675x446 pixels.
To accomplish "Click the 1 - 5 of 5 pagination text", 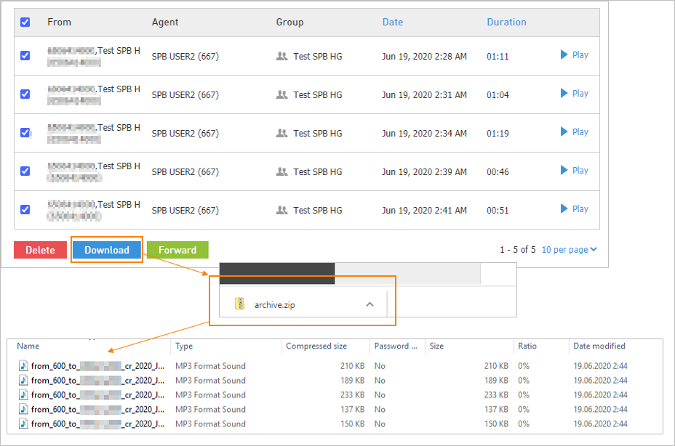I will (x=517, y=249).
